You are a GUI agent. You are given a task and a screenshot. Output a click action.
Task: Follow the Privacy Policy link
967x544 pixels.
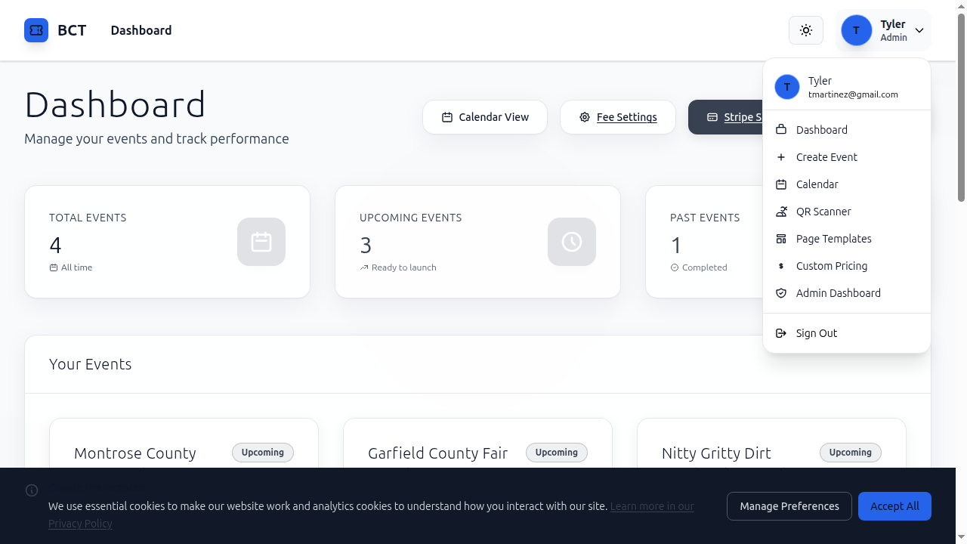[80, 524]
